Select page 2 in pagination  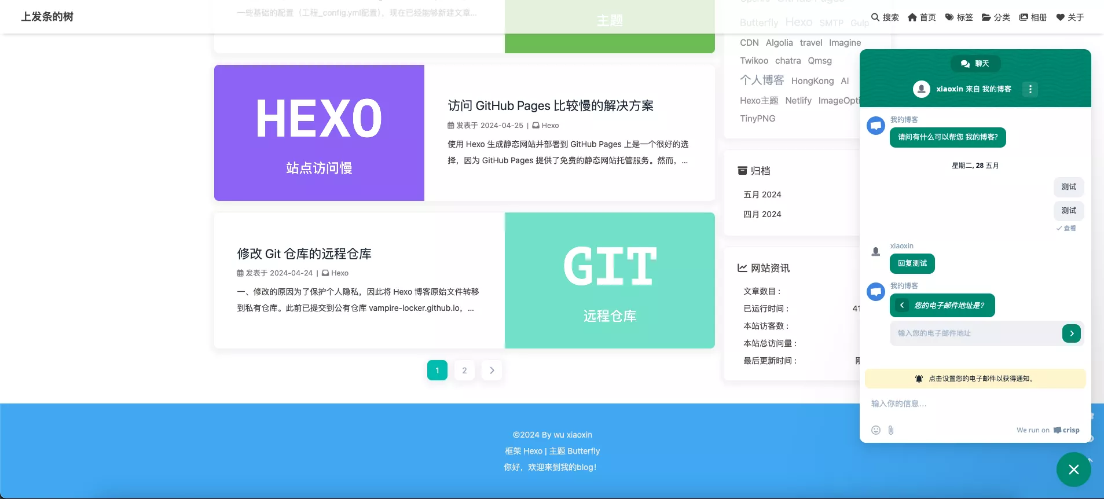coord(464,370)
